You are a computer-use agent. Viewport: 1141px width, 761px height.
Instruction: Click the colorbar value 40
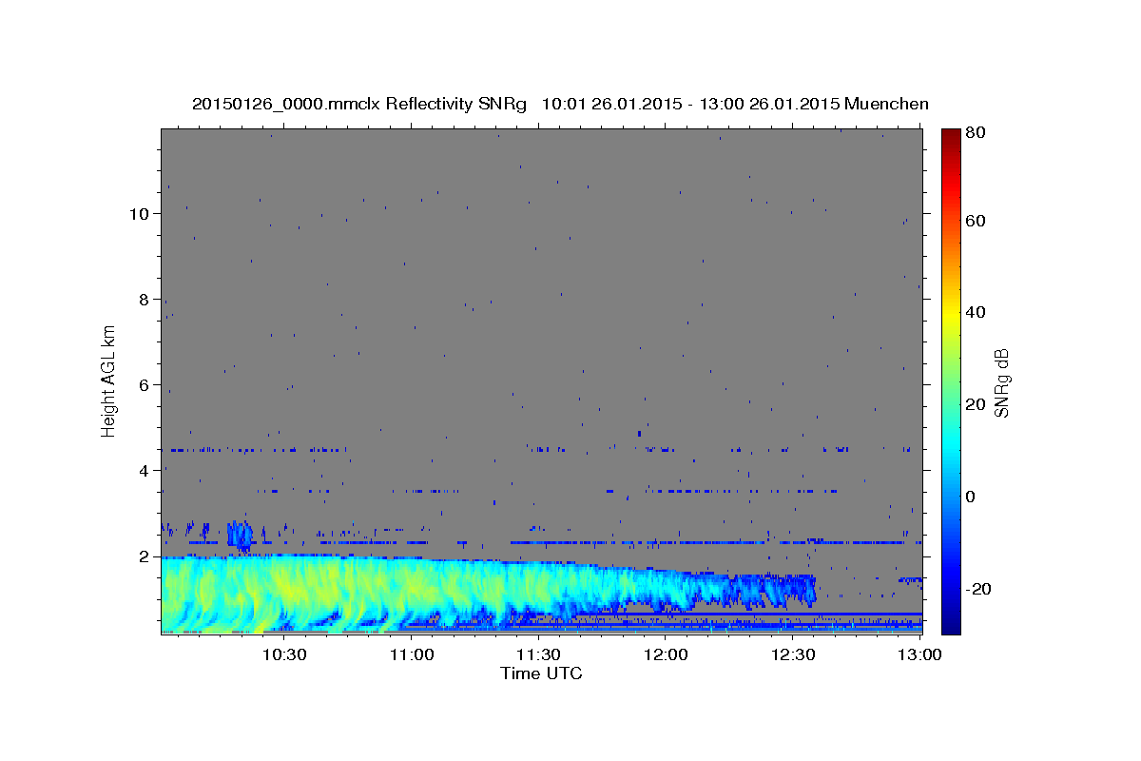pos(975,311)
